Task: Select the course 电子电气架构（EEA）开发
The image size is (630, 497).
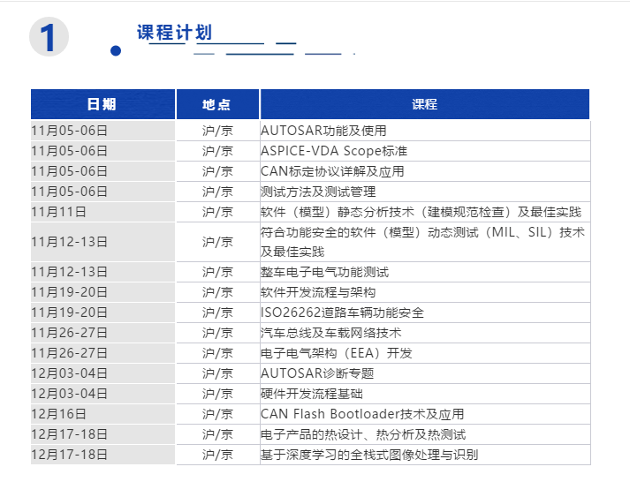Action: [337, 353]
